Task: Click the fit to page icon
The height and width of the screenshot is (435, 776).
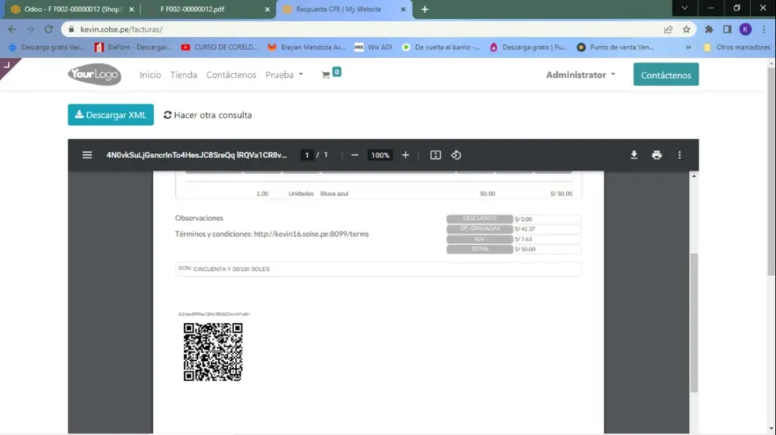Action: [x=436, y=155]
